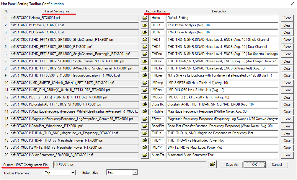
Task: Click folder icon in THDnsl row
Action: tap(145, 54)
